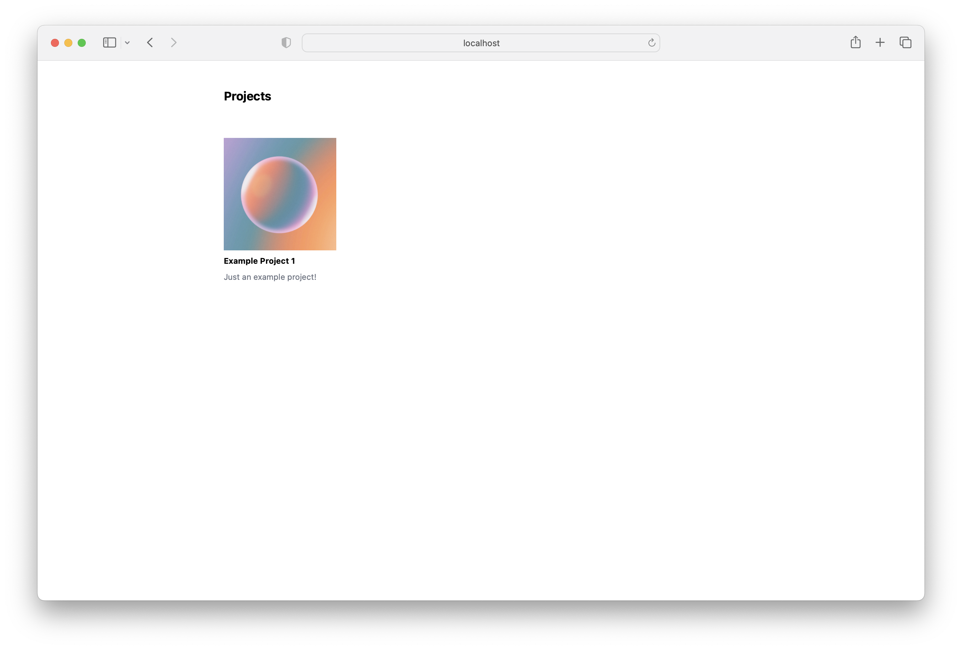Click the forward navigation arrow

[x=174, y=42]
